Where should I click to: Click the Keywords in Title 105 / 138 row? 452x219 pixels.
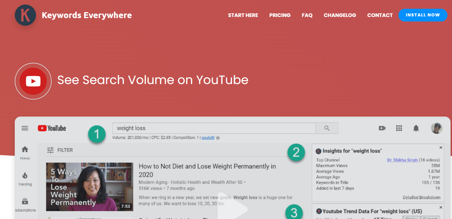pos(378,182)
